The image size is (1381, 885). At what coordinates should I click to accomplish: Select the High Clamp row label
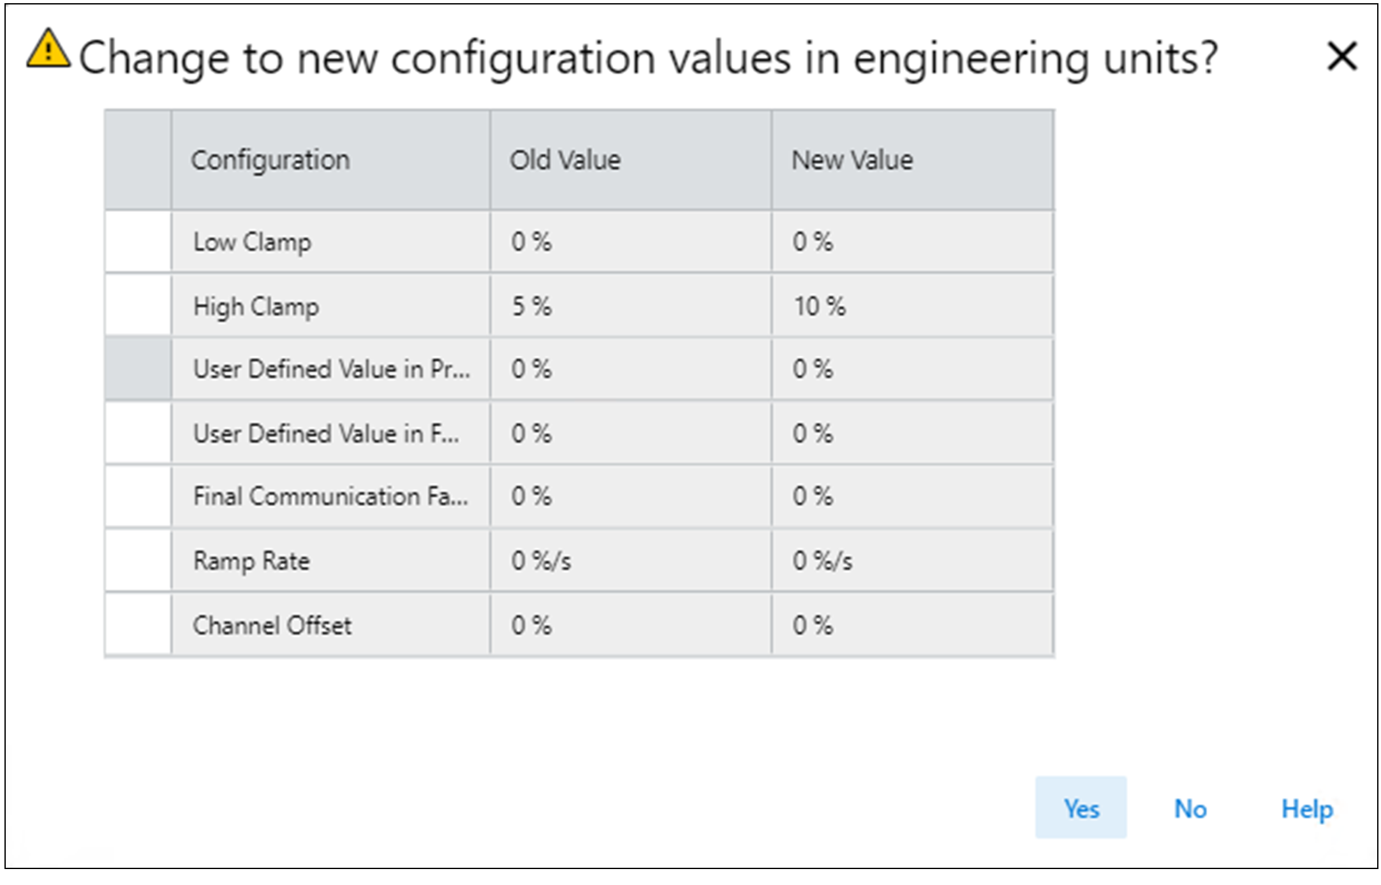coord(256,306)
